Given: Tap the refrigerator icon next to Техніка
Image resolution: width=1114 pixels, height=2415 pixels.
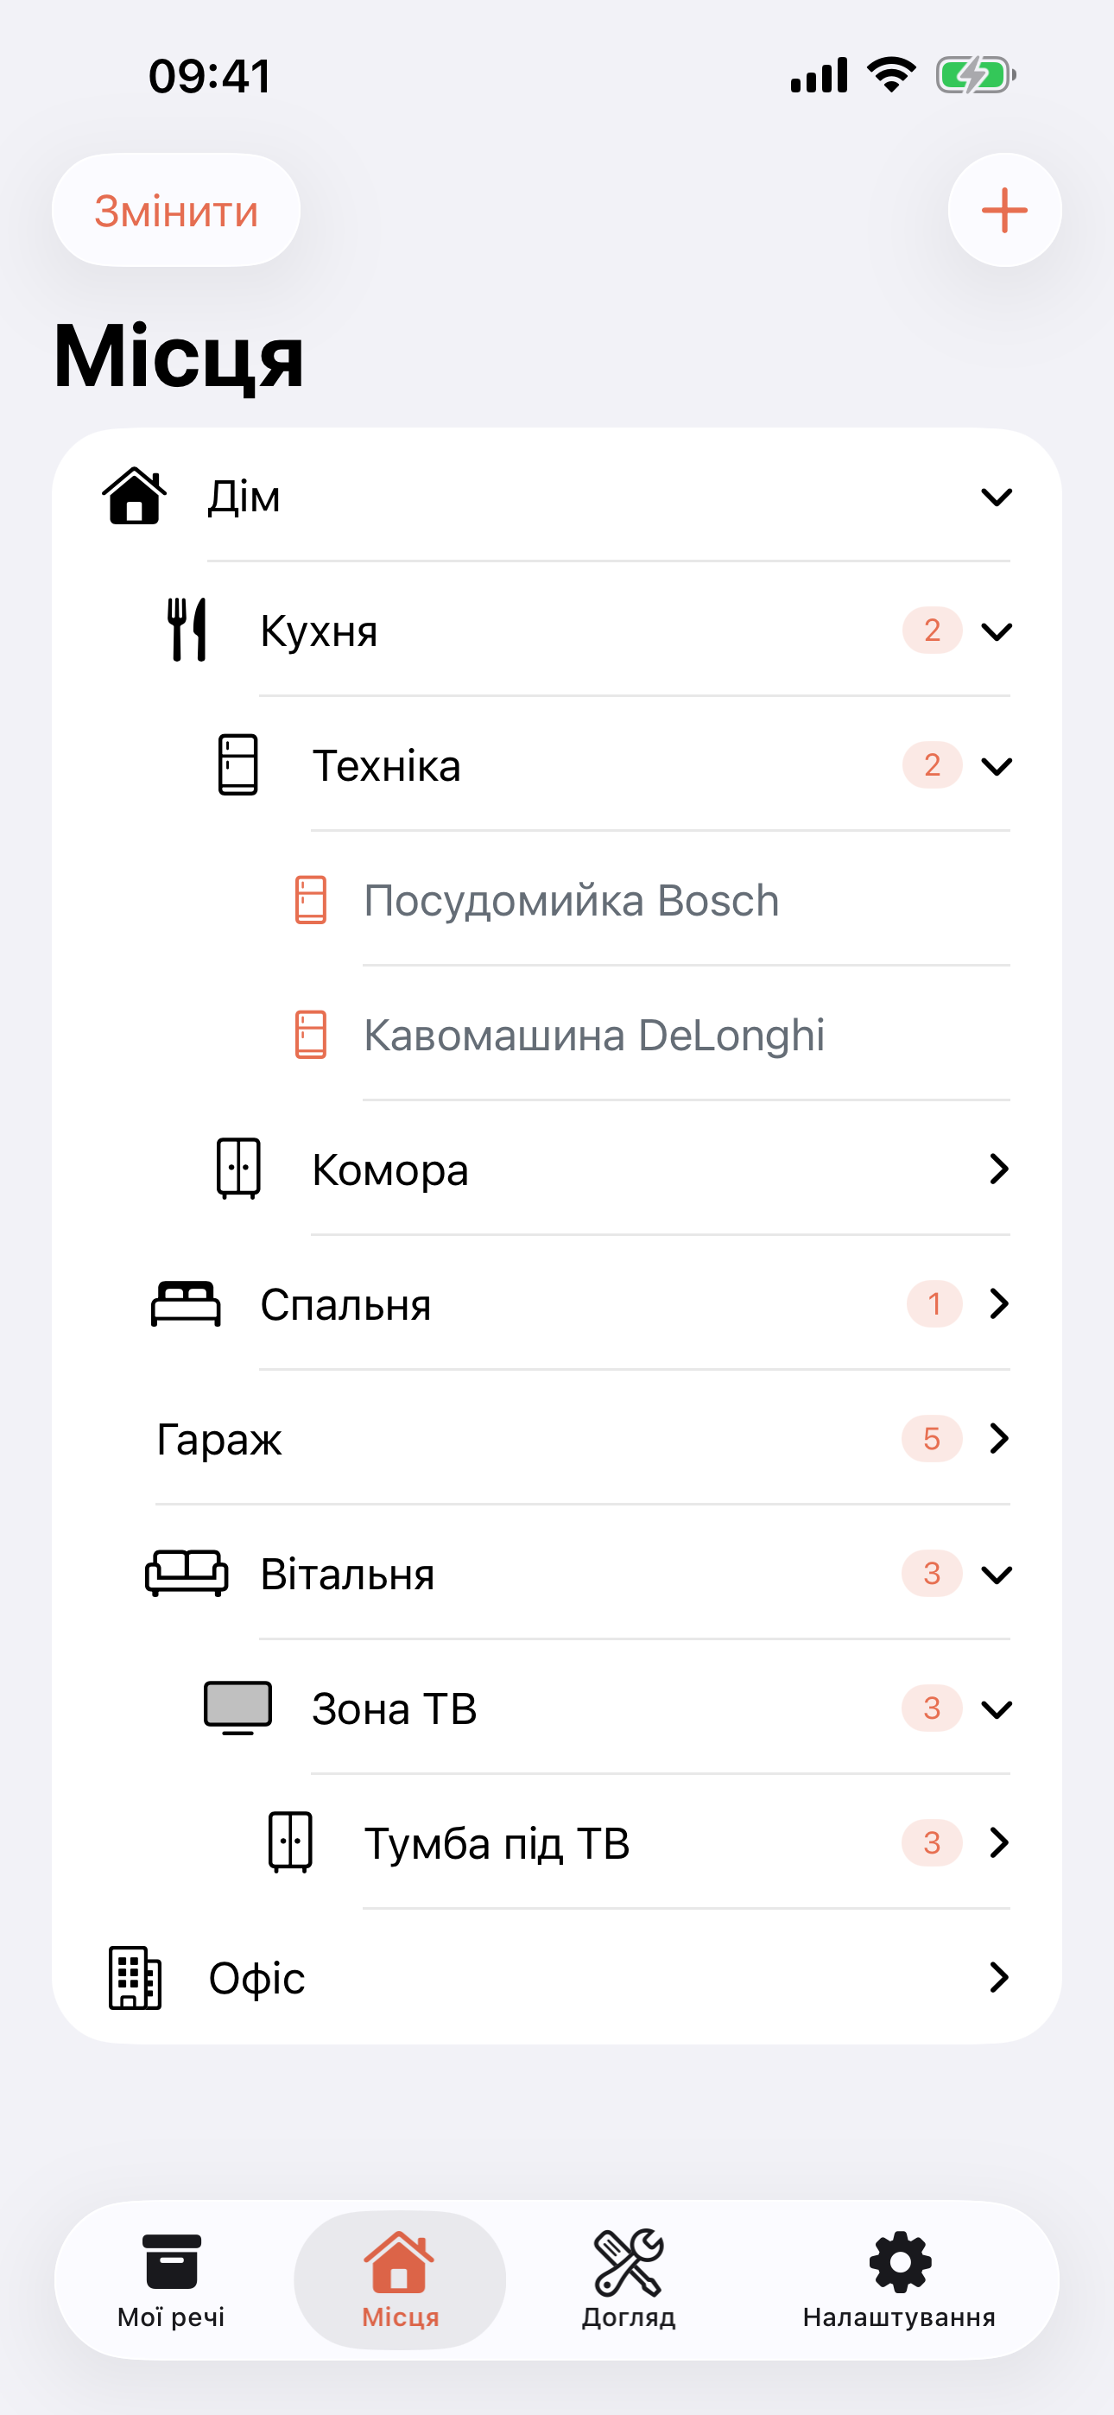Looking at the screenshot, I should (238, 765).
